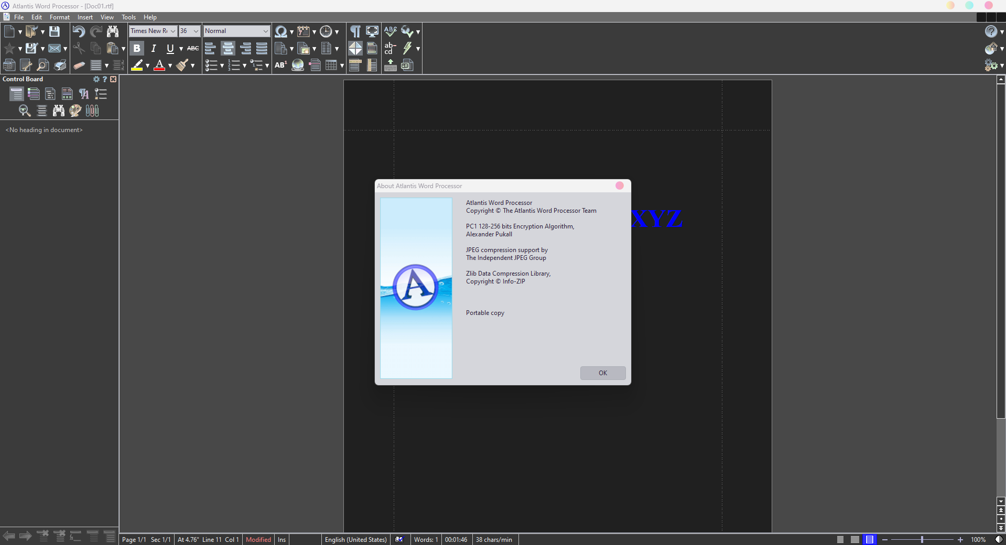Screen dimensions: 1006x545
Task: Expand the numbered list dropdown arrow
Action: [244, 66]
